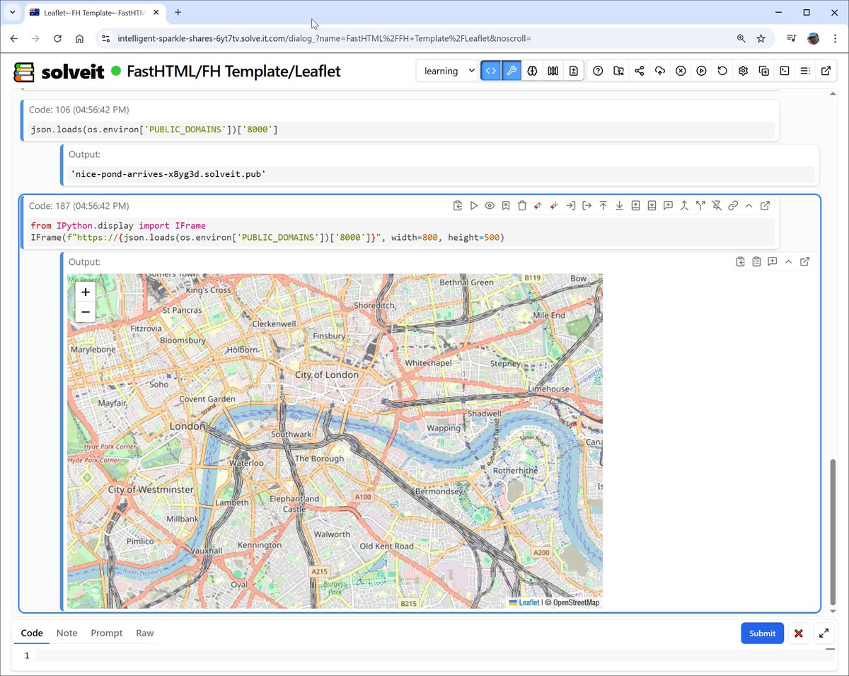Click the header open-in-new-window icon

(826, 71)
